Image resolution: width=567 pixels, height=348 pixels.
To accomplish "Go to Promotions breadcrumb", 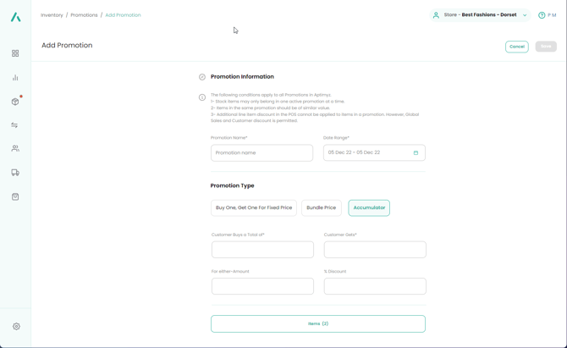I will point(84,15).
